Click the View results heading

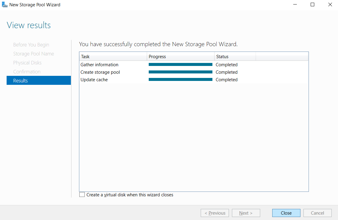coord(29,25)
